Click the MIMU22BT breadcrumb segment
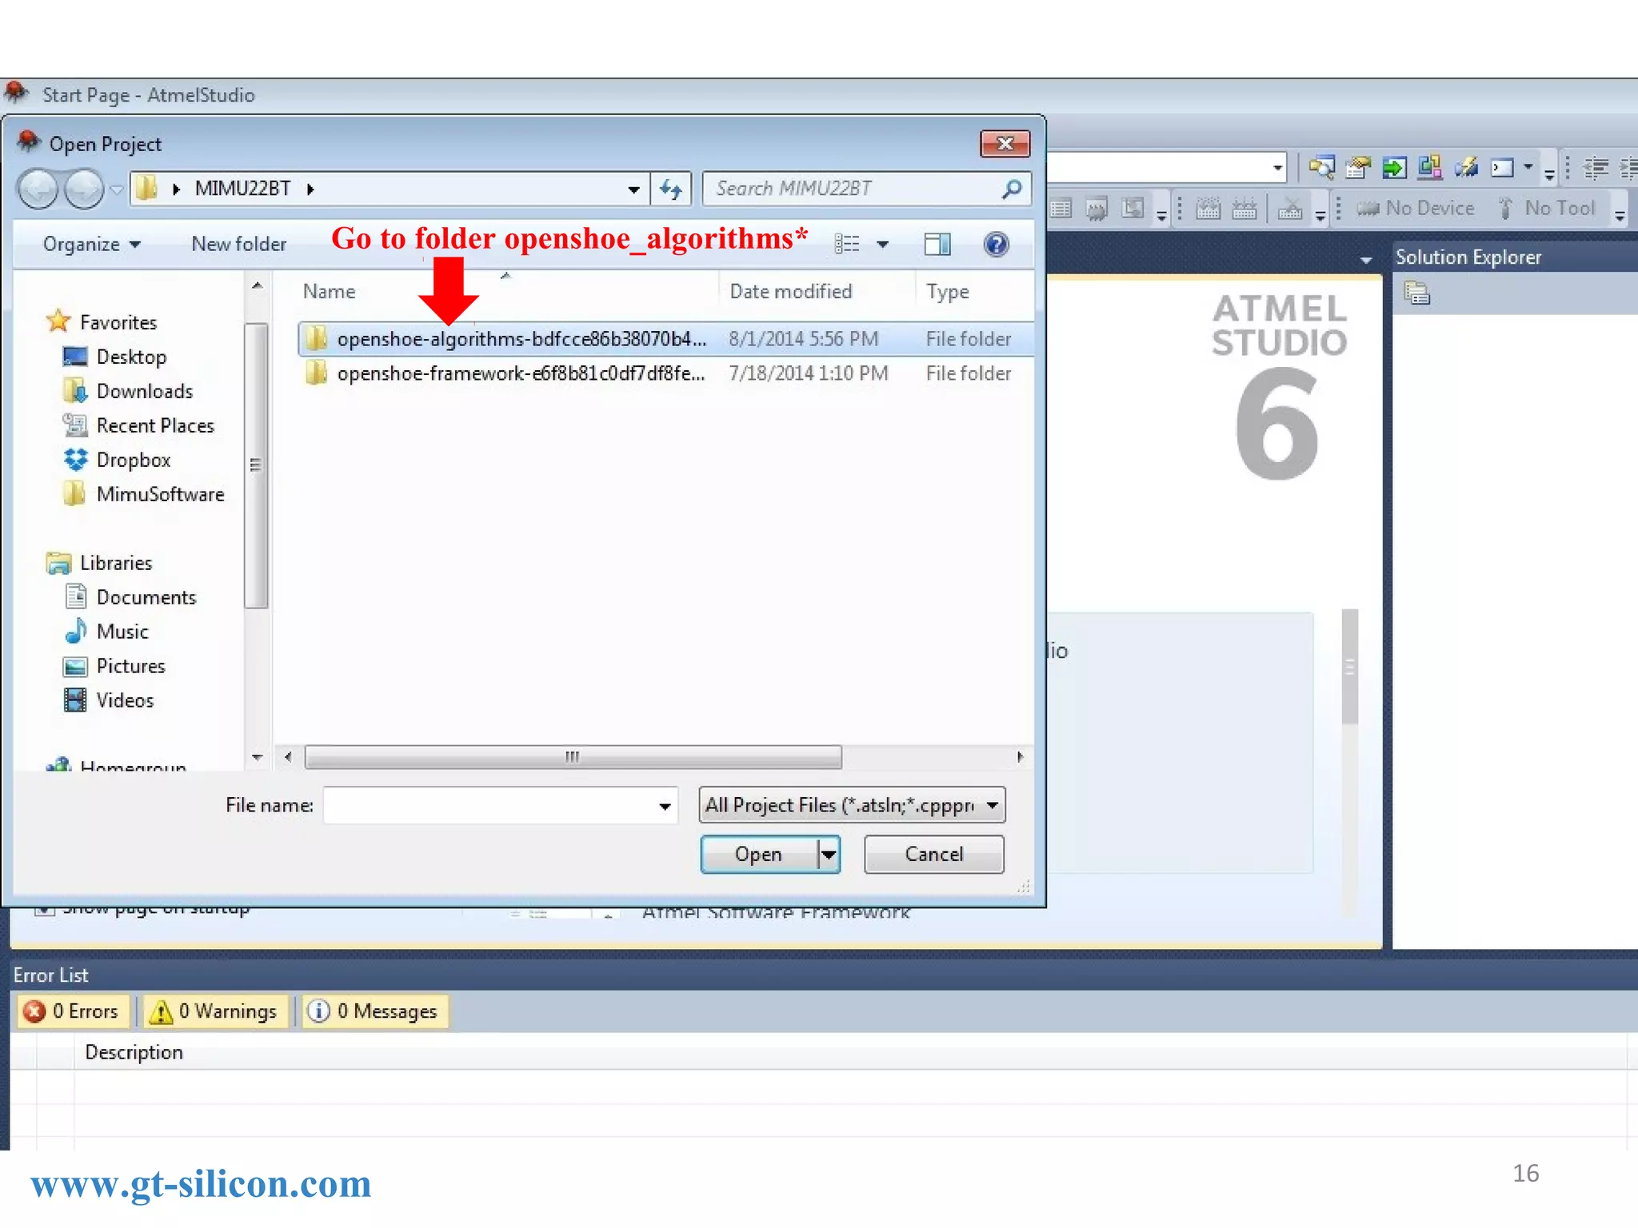The height and width of the screenshot is (1228, 1638). click(242, 189)
